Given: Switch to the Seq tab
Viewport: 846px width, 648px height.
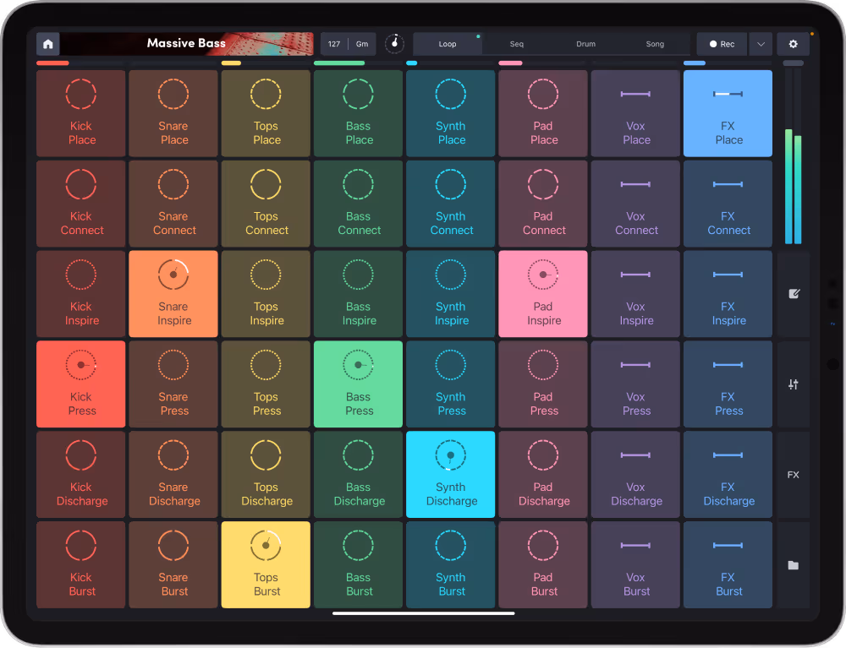Looking at the screenshot, I should (x=516, y=43).
